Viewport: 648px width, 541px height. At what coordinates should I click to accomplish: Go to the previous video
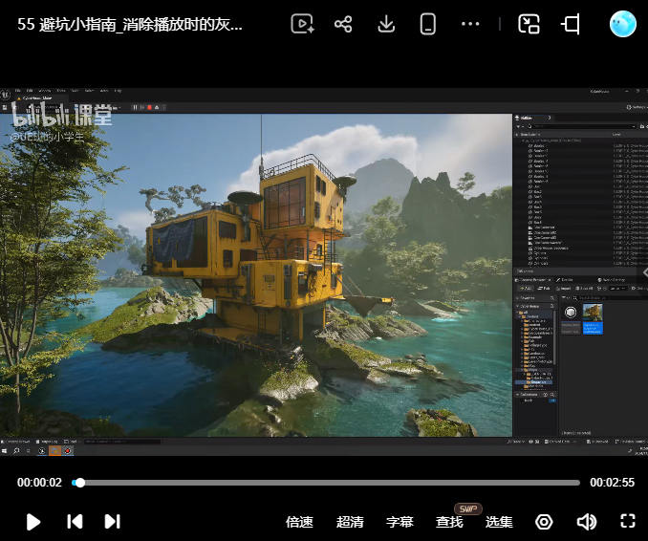75,522
